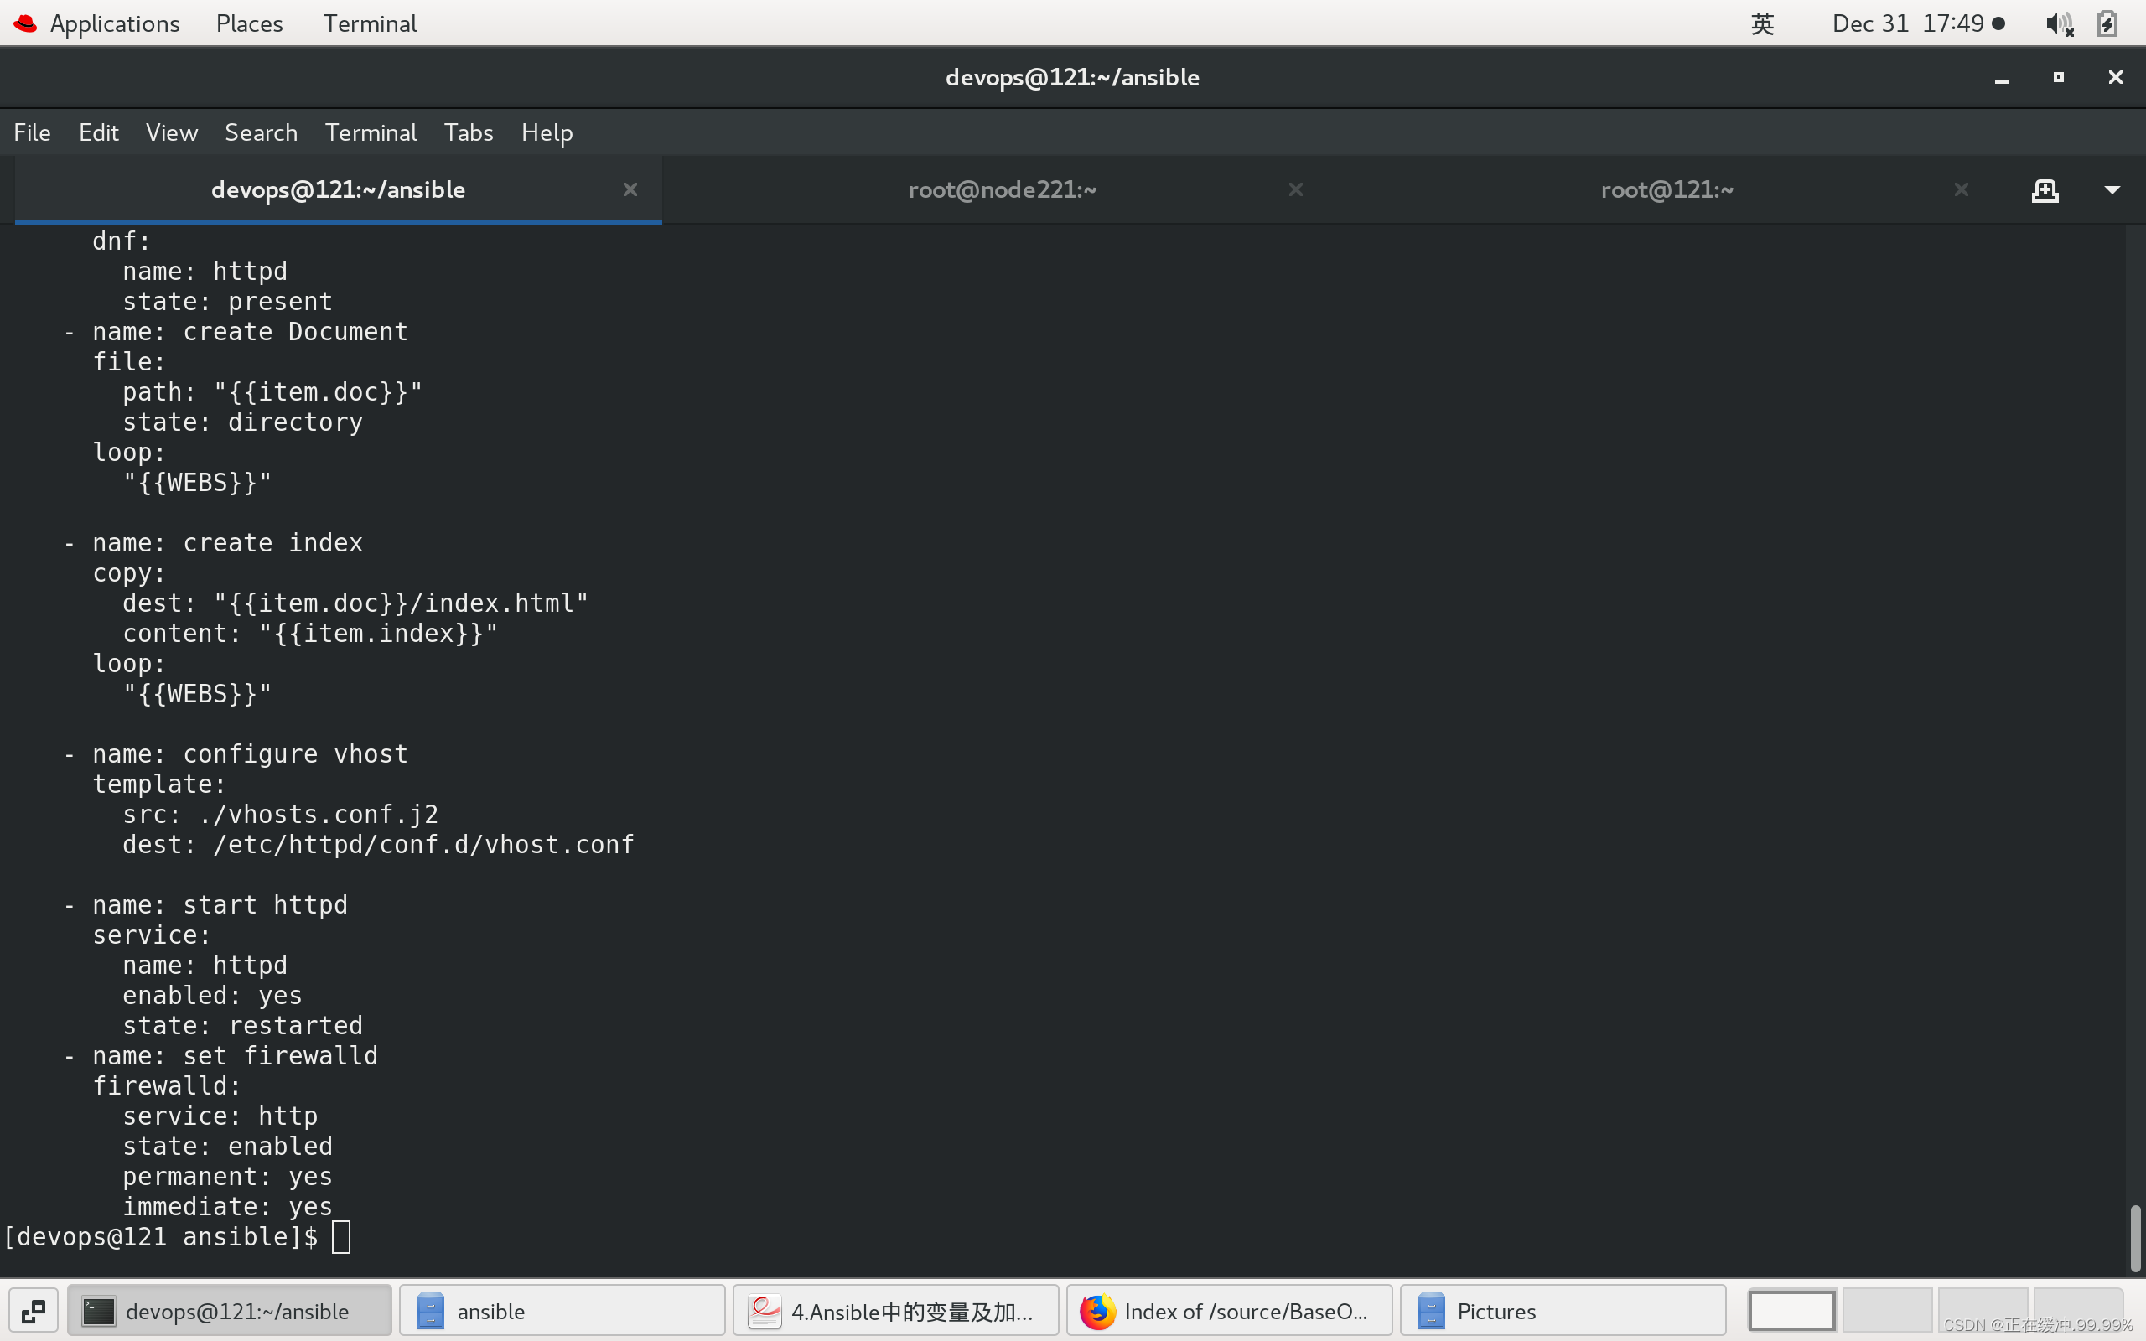Open the Pictures folder window
The width and height of the screenshot is (2146, 1341).
click(1562, 1311)
